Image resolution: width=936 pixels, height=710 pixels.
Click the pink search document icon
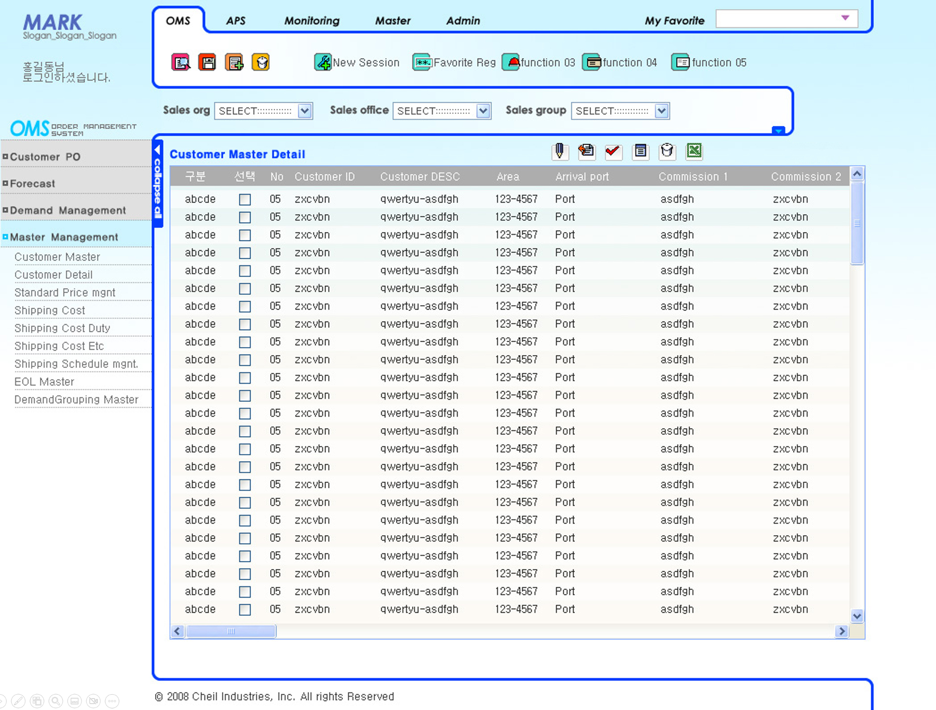coord(180,63)
